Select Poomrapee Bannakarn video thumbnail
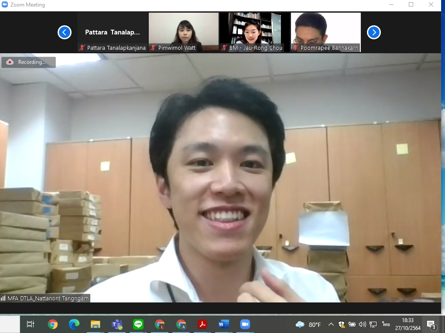 pyautogui.click(x=326, y=32)
